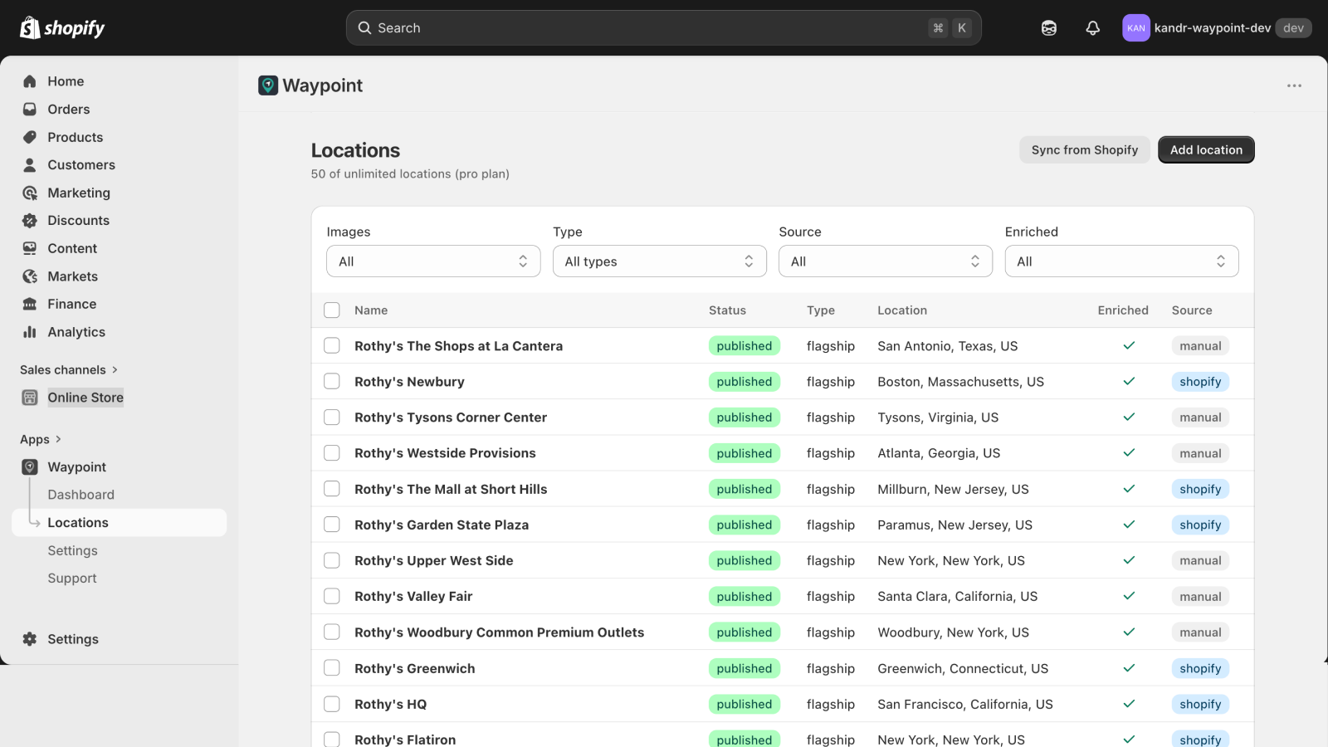This screenshot has height=747, width=1328.
Task: Click the KAN store avatar
Action: pyautogui.click(x=1136, y=28)
